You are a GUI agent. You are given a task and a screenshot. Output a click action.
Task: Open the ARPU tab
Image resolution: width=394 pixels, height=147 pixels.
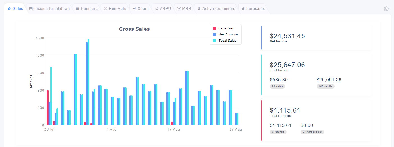[x=163, y=9]
